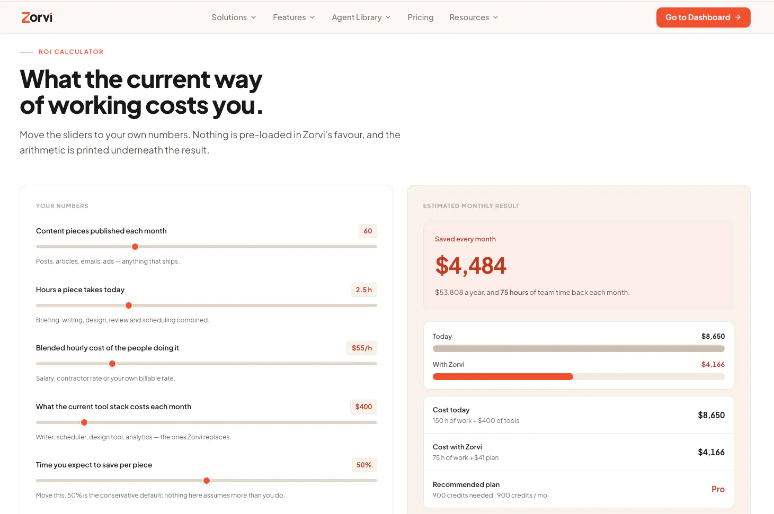Click the '75 h of work + $41 plan' text
The width and height of the screenshot is (774, 514).
(x=466, y=458)
